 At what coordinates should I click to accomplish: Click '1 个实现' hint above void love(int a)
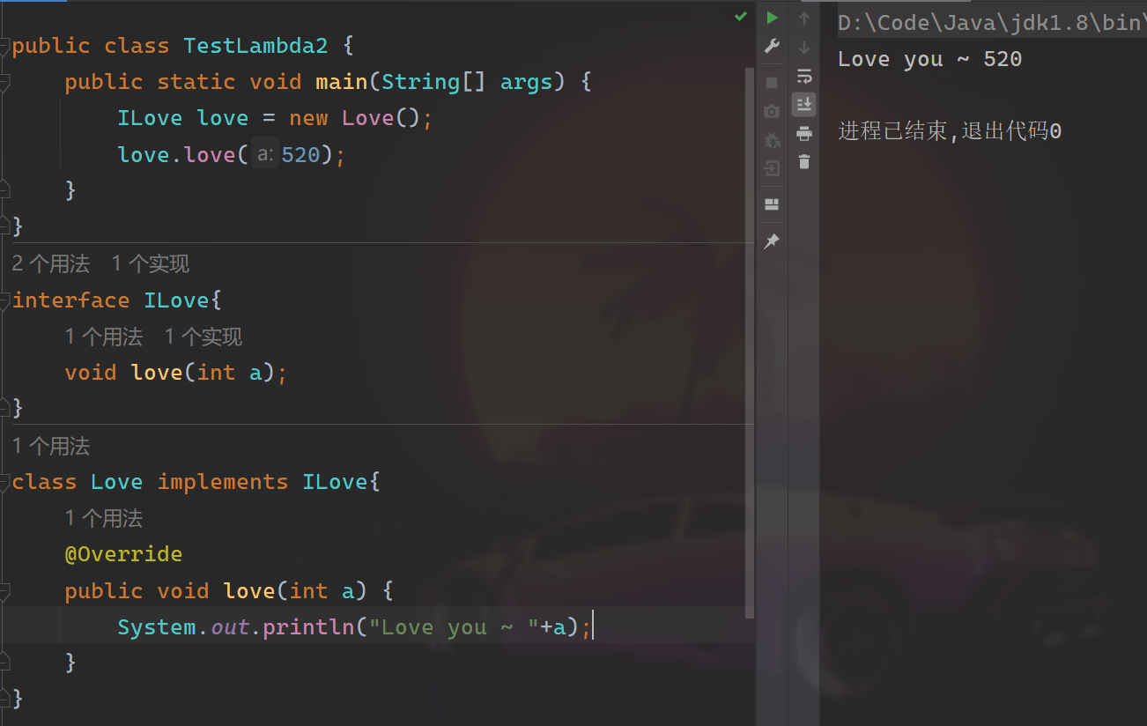click(x=203, y=337)
